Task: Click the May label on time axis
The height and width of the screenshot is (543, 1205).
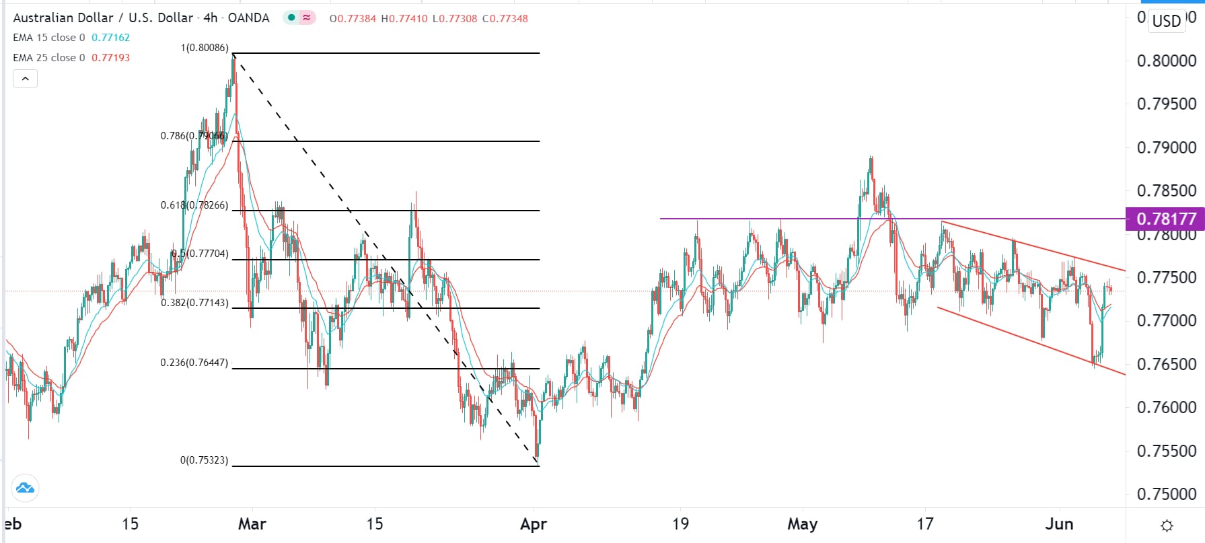Action: tap(803, 524)
